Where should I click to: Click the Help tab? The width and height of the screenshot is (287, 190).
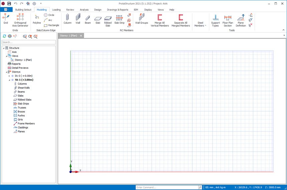172,10
